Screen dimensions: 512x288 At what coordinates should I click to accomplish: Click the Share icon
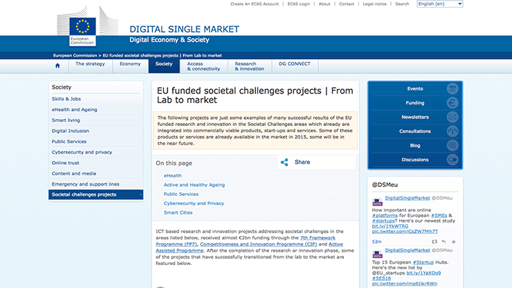click(284, 162)
